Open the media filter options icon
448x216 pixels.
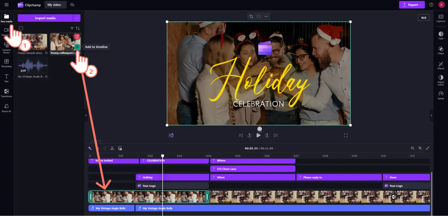pos(72,28)
